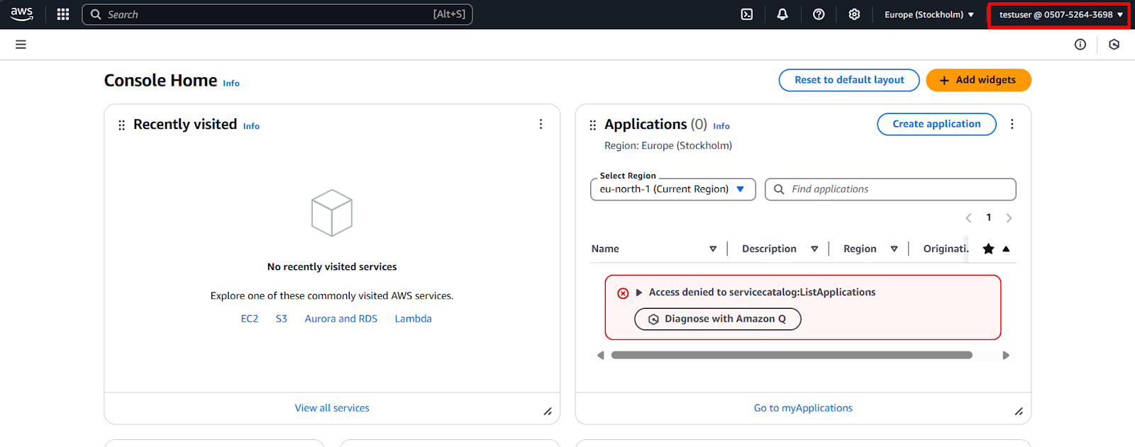The image size is (1135, 447).
Task: Open Info link next to Recently visited
Action: (x=251, y=126)
